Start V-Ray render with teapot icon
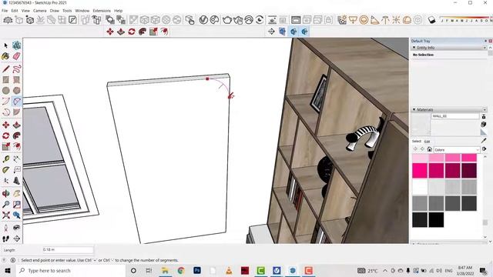493x277 pixels. [227, 20]
